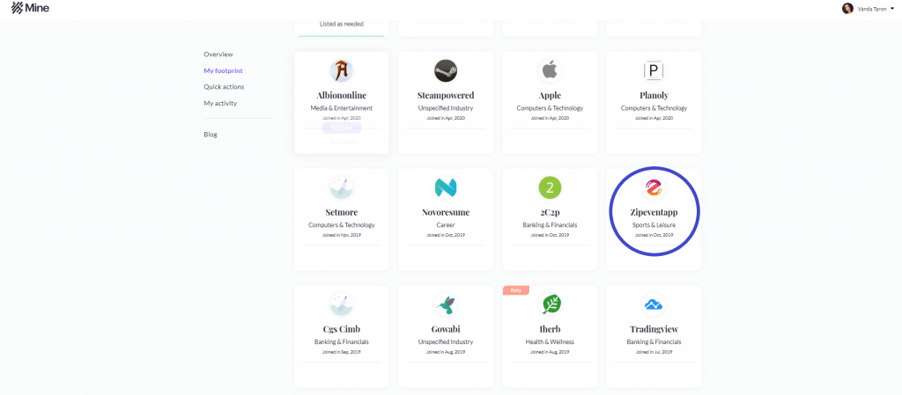Click Banking & Financials under 2C2p
This screenshot has width=902, height=395.
click(x=550, y=225)
